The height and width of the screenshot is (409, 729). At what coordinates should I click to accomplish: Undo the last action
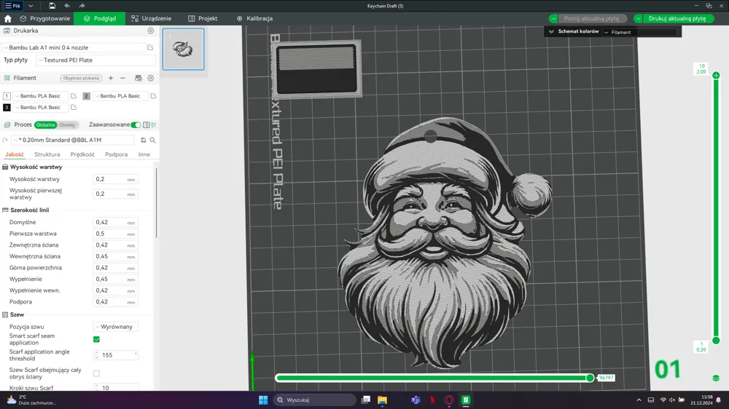pyautogui.click(x=67, y=6)
